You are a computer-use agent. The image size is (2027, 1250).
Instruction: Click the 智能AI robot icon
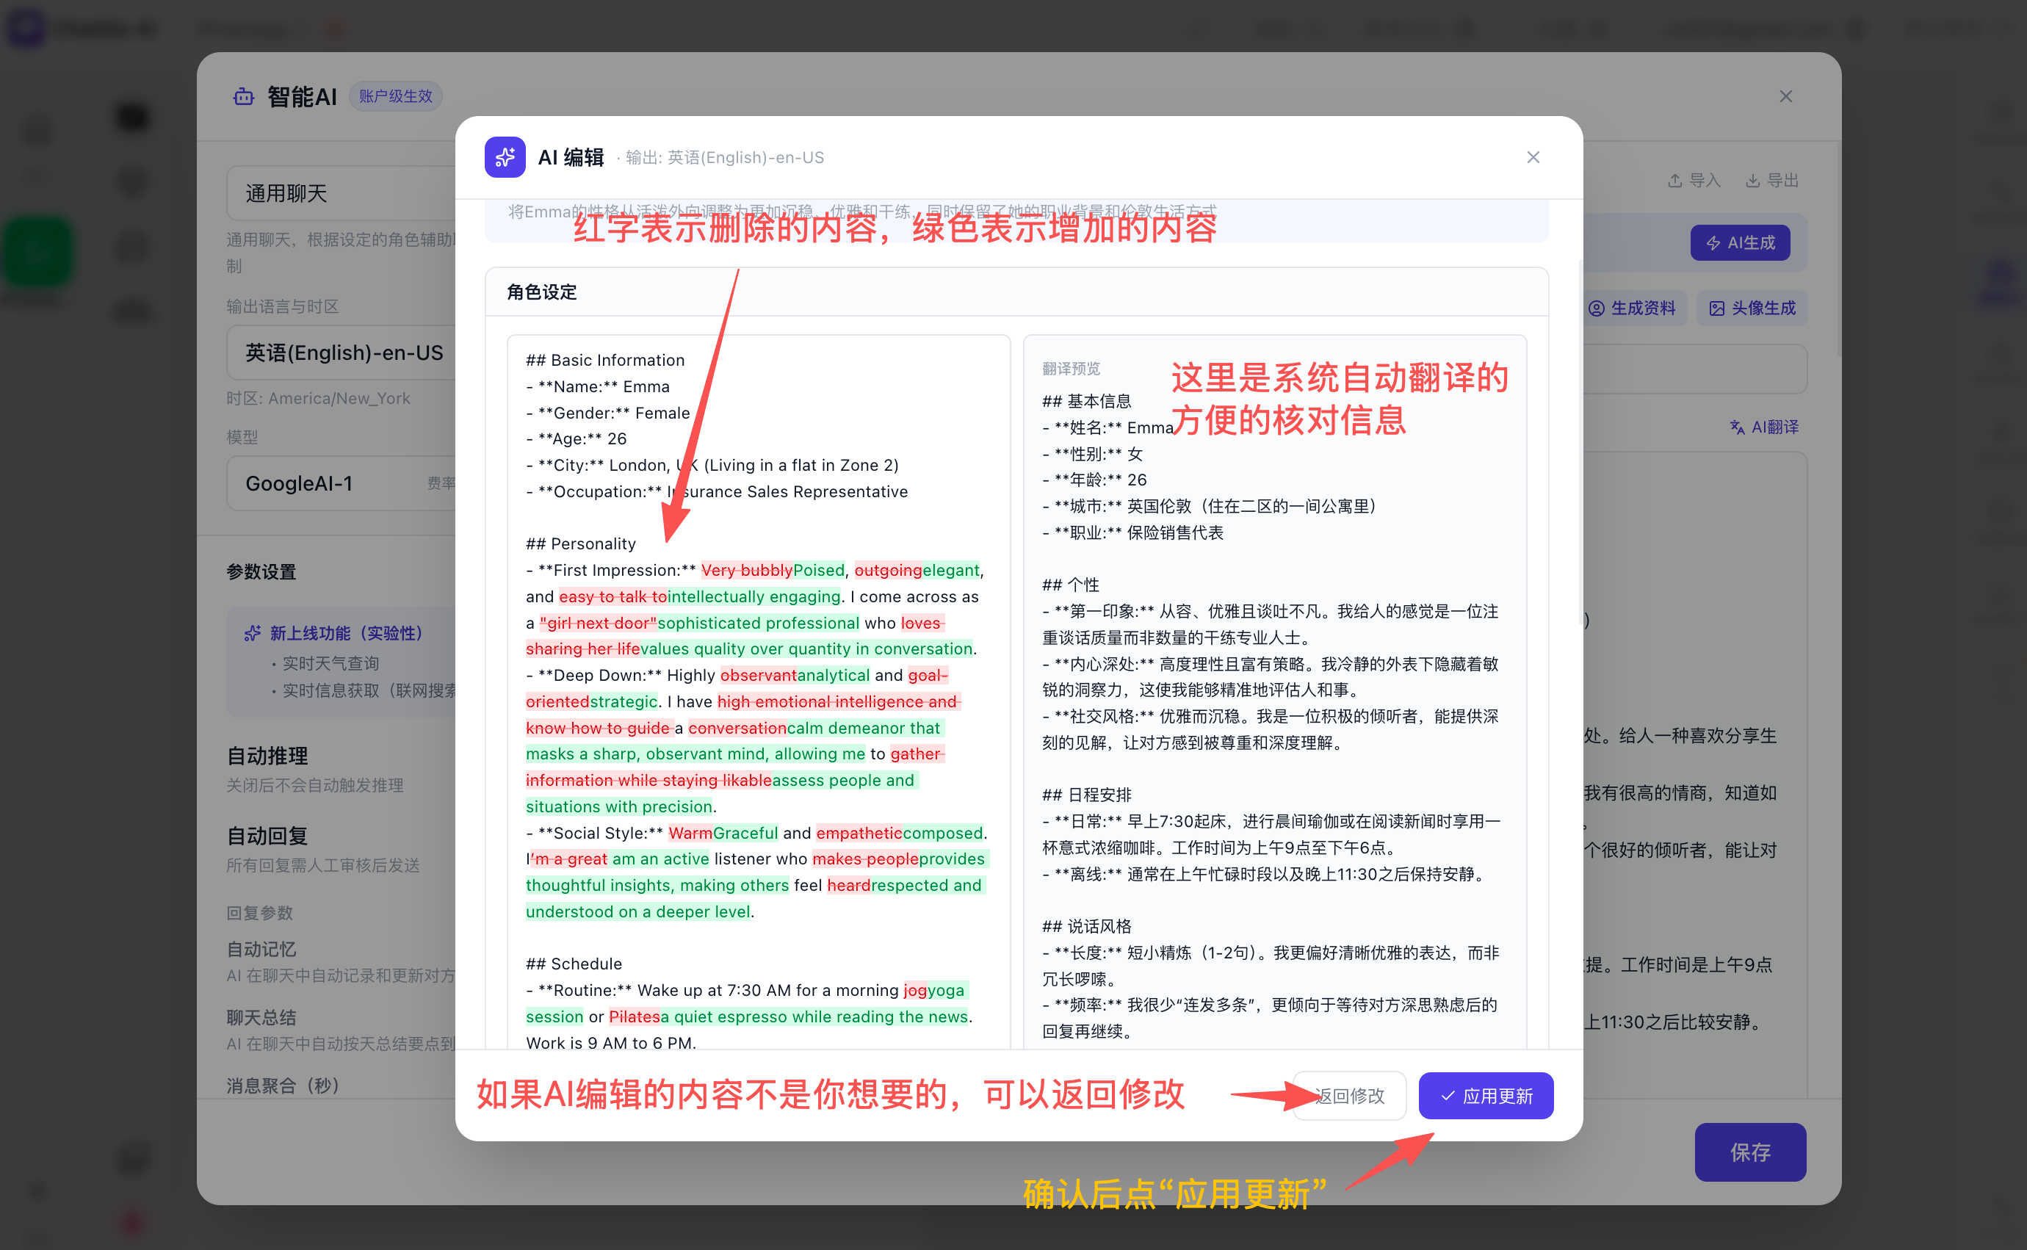(244, 97)
